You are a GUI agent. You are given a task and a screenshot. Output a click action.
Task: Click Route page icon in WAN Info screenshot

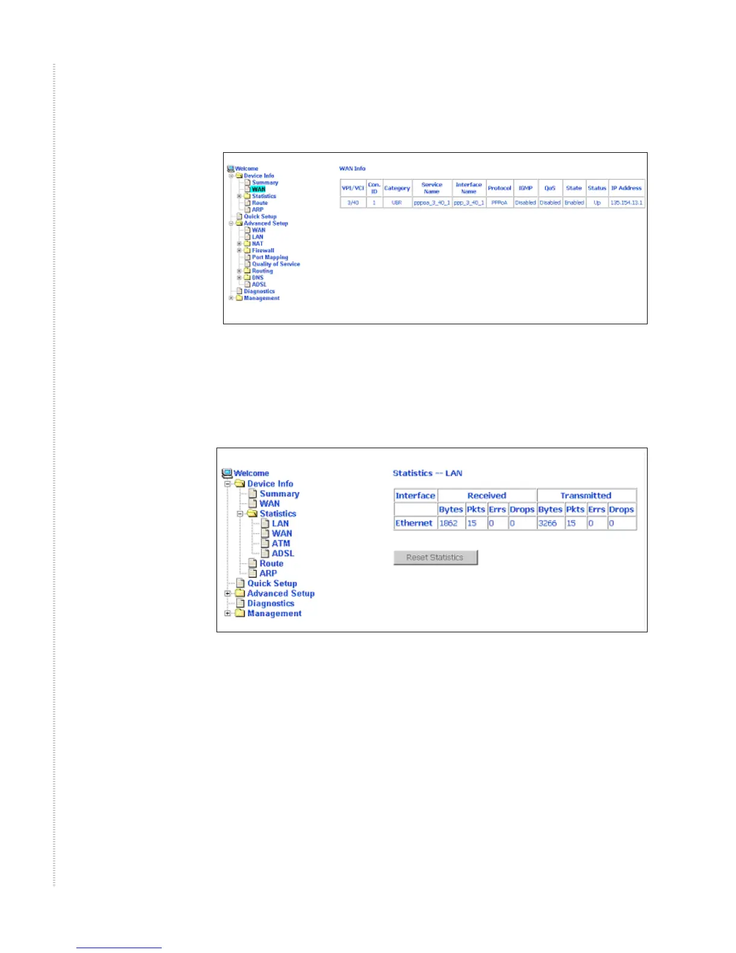point(248,203)
